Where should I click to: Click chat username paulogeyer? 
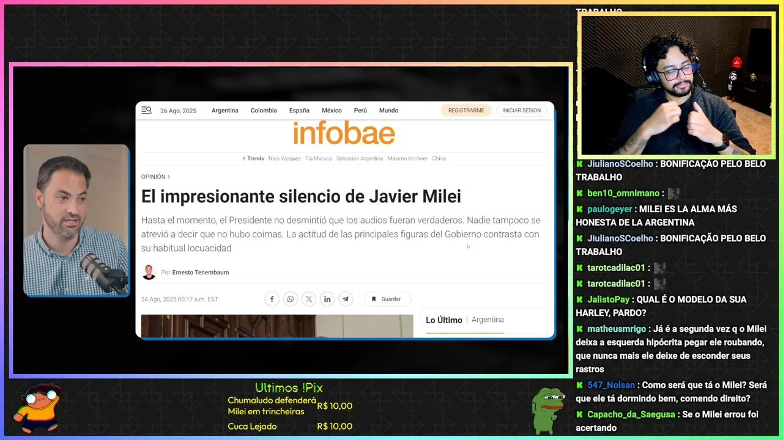(x=610, y=209)
